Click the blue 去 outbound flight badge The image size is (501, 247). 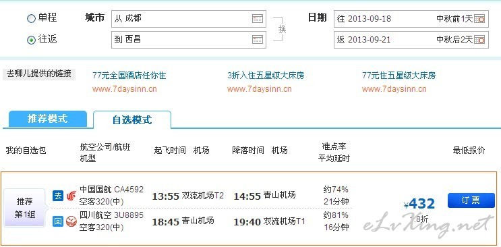point(58,196)
